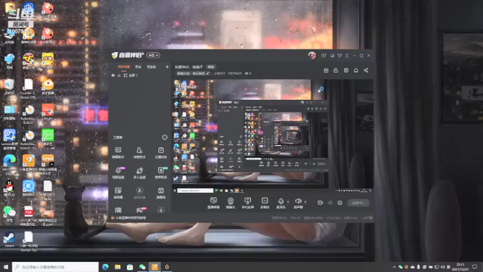Viewport: 483px width, 272px height.
Task: Add a new scene with plus icon
Action: tap(167, 66)
